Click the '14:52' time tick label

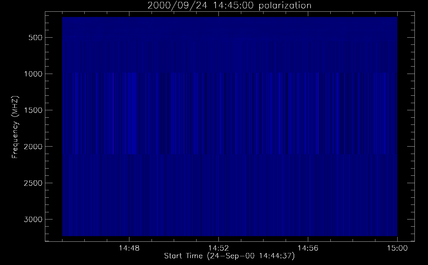(218, 248)
